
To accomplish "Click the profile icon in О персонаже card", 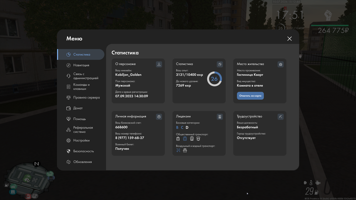I will pyautogui.click(x=159, y=64).
